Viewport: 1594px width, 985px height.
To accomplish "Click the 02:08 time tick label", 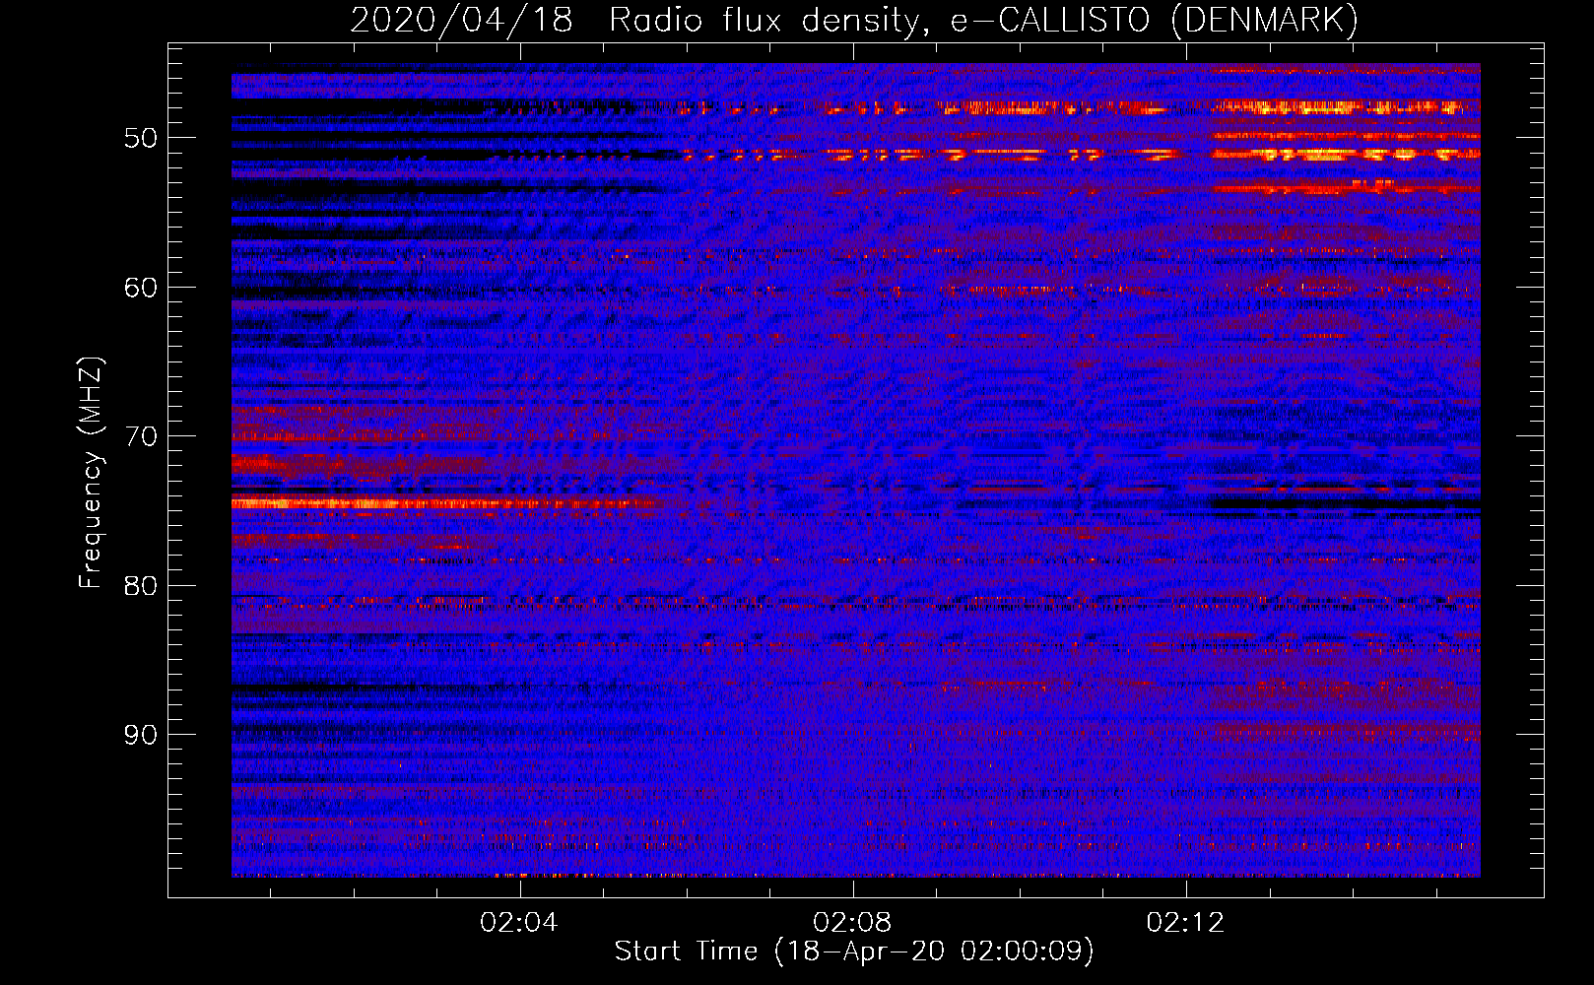I will pyautogui.click(x=852, y=923).
